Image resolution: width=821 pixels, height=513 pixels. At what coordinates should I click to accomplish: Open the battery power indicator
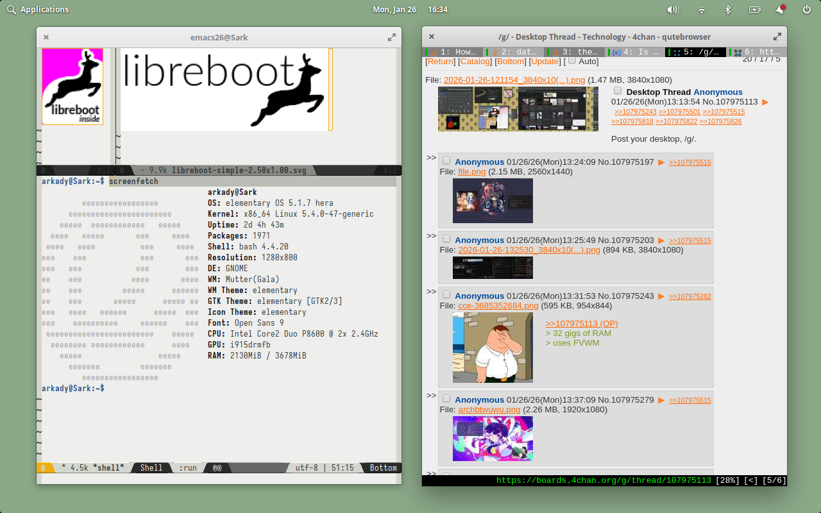[x=754, y=10]
